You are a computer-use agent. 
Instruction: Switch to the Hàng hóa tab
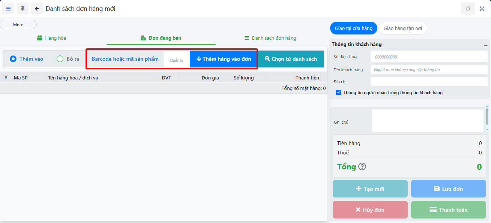52,38
